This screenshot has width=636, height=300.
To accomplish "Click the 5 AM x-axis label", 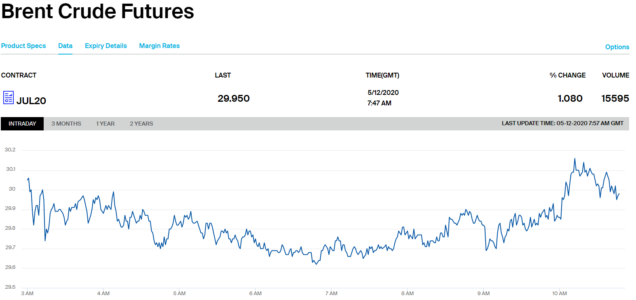I will (x=179, y=294).
